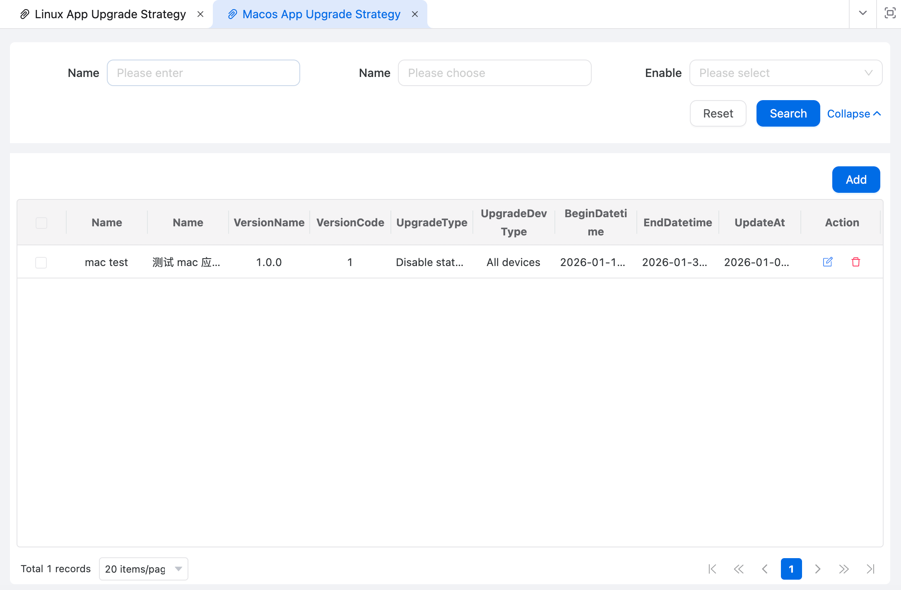901x590 pixels.
Task: Go to last page pagination icon
Action: [870, 569]
